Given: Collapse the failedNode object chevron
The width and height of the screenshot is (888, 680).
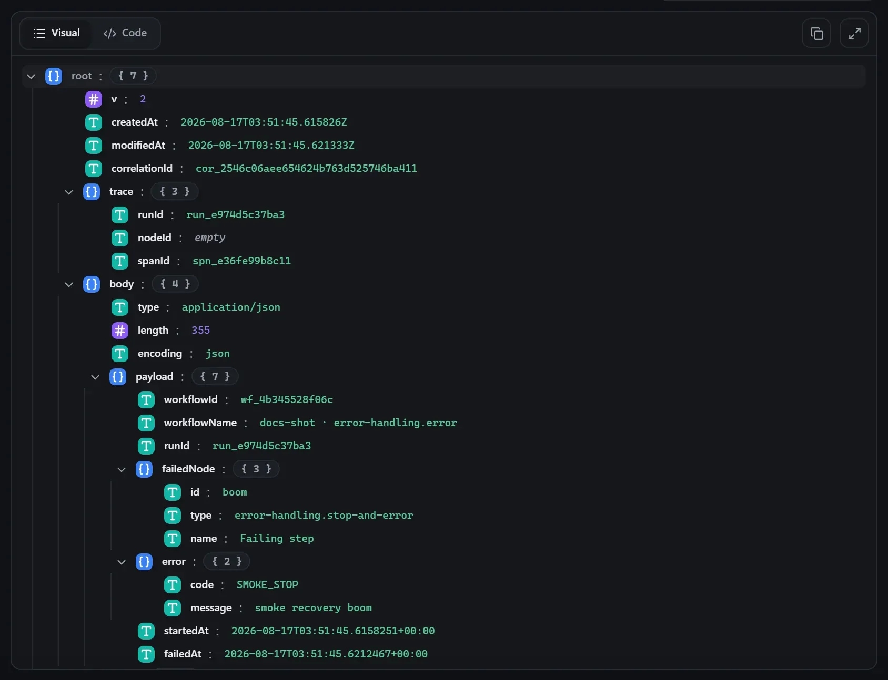Looking at the screenshot, I should coord(122,469).
